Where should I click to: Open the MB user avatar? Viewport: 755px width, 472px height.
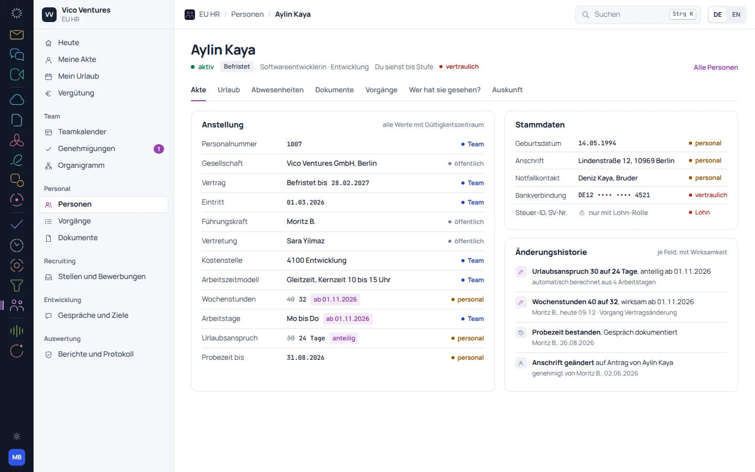17,457
